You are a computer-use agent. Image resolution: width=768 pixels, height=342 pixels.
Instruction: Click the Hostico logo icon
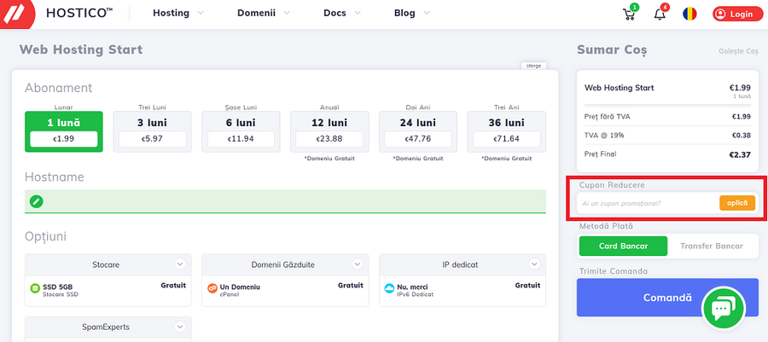[x=18, y=14]
